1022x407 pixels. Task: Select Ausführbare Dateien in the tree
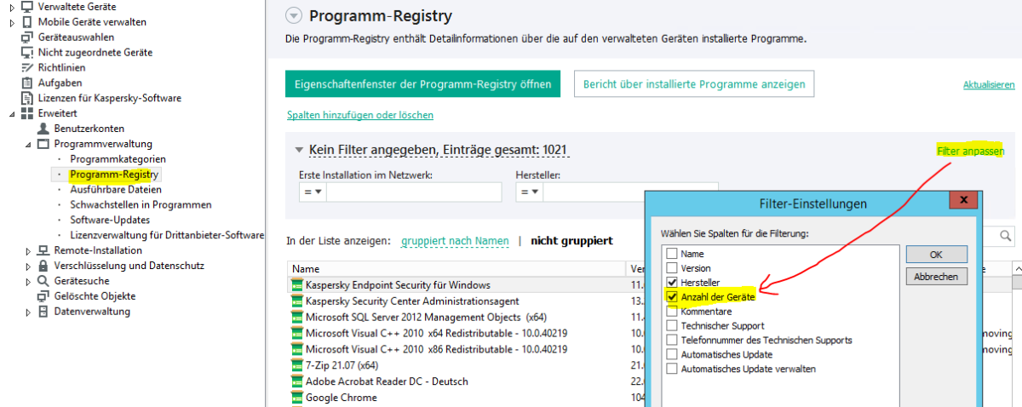[116, 190]
